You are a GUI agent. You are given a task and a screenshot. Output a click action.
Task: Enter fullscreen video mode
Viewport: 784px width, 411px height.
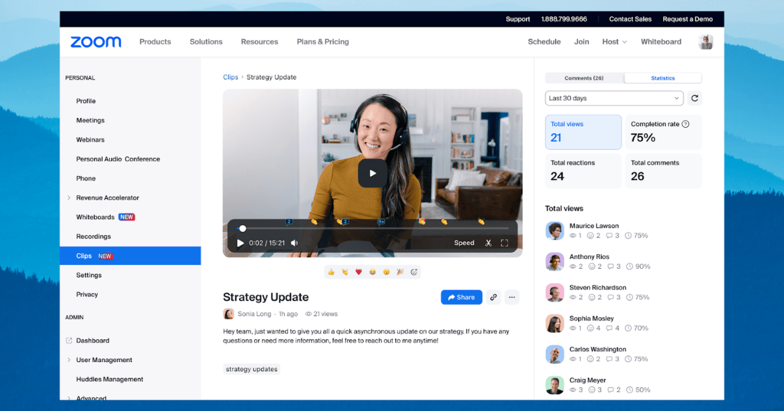(x=504, y=243)
